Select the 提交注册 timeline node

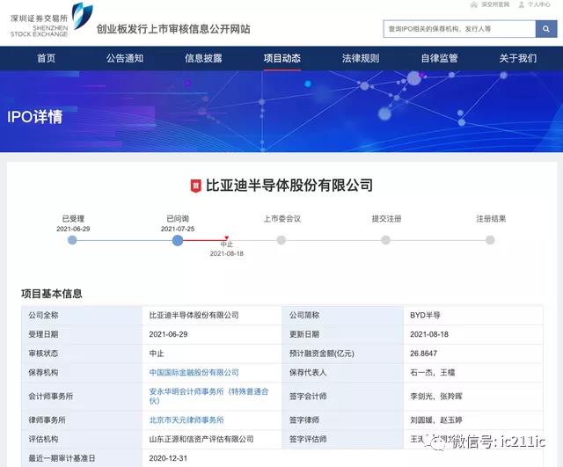pos(385,240)
